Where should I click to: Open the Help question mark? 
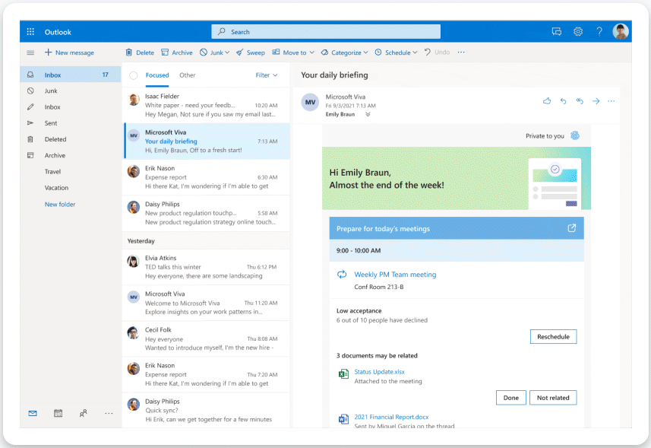pyautogui.click(x=599, y=32)
